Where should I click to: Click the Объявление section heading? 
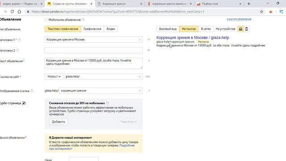(10, 19)
